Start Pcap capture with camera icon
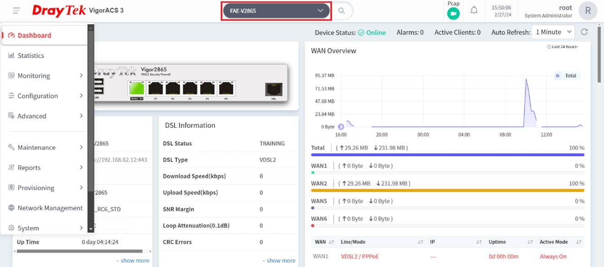Viewport: 604px width, 267px height. (x=453, y=14)
